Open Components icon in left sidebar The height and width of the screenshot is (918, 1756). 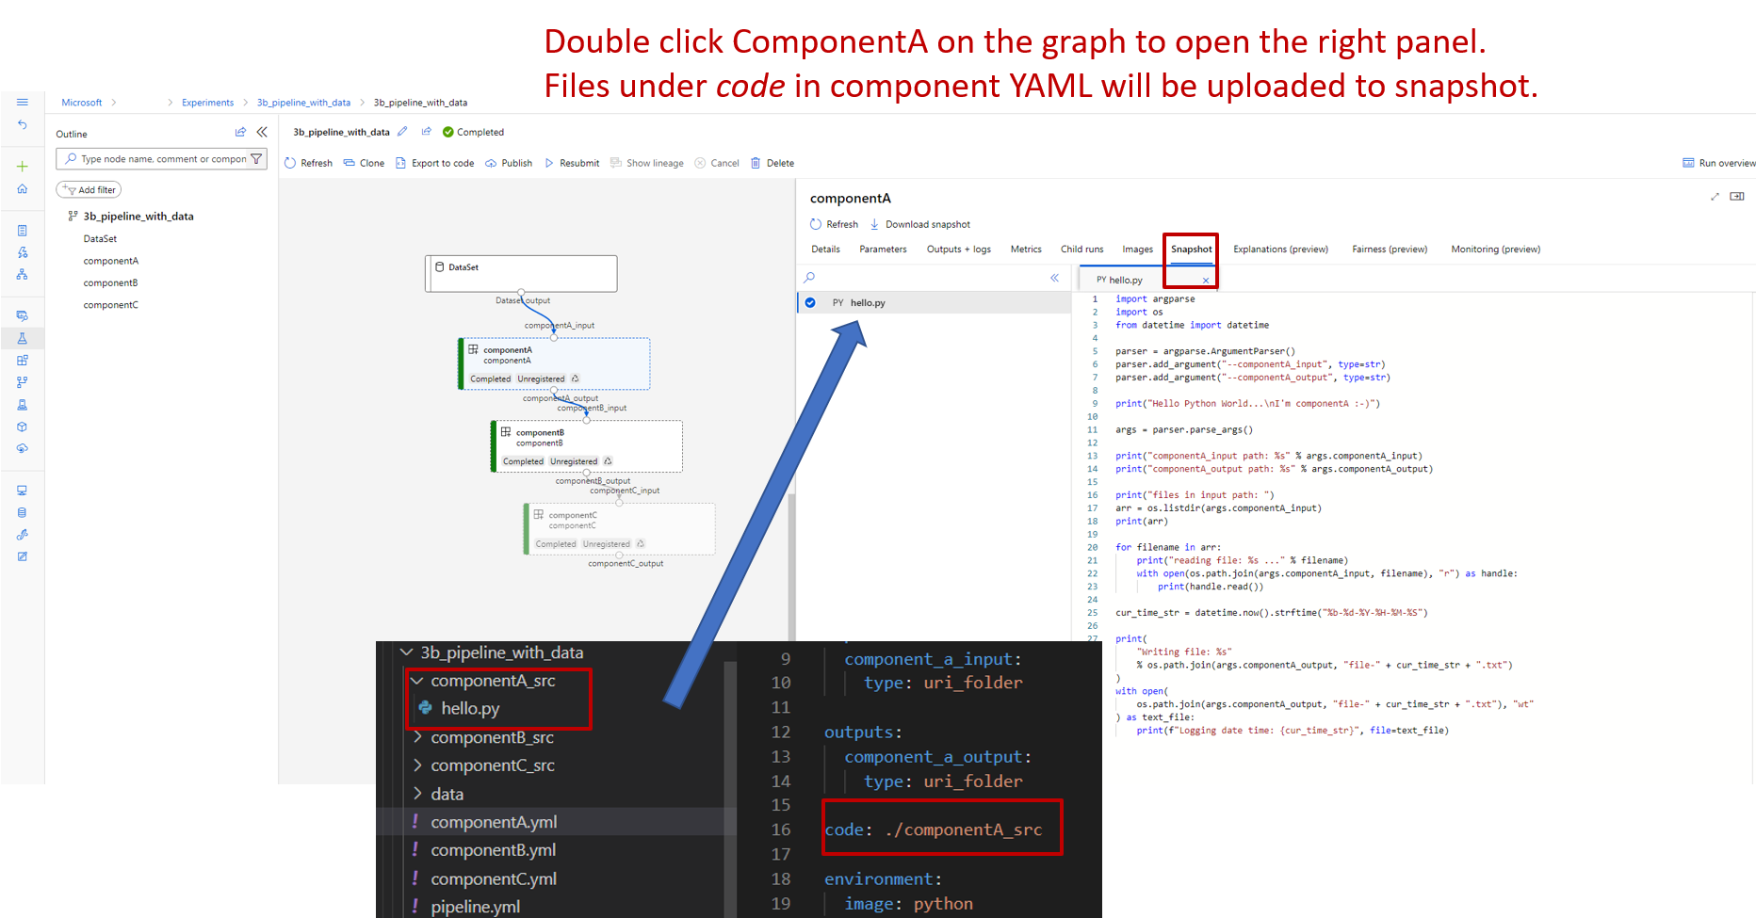(x=23, y=360)
